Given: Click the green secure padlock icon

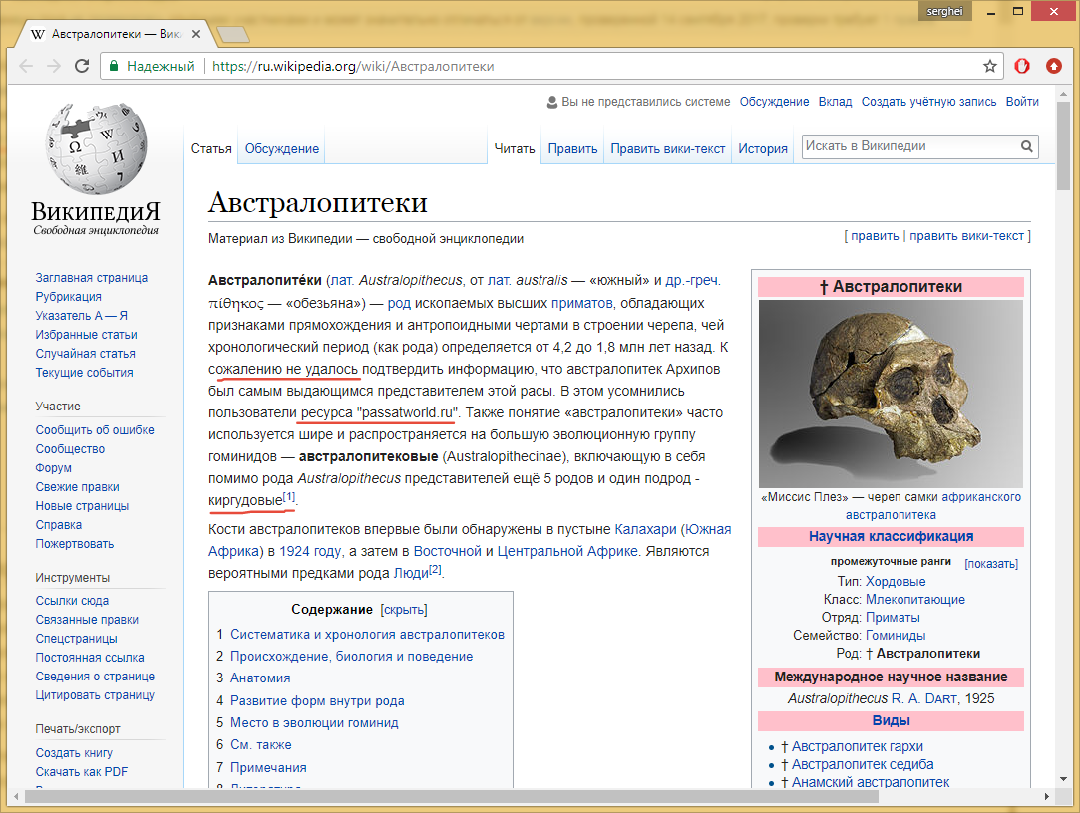Looking at the screenshot, I should click(x=116, y=67).
